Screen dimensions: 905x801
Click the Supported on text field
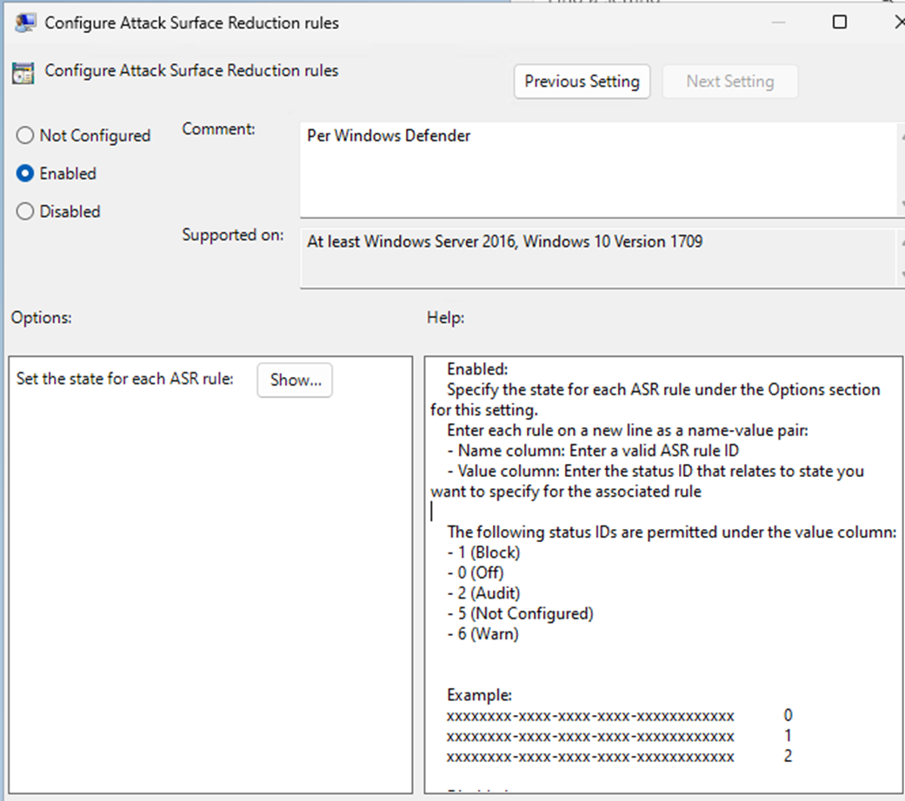[600, 258]
